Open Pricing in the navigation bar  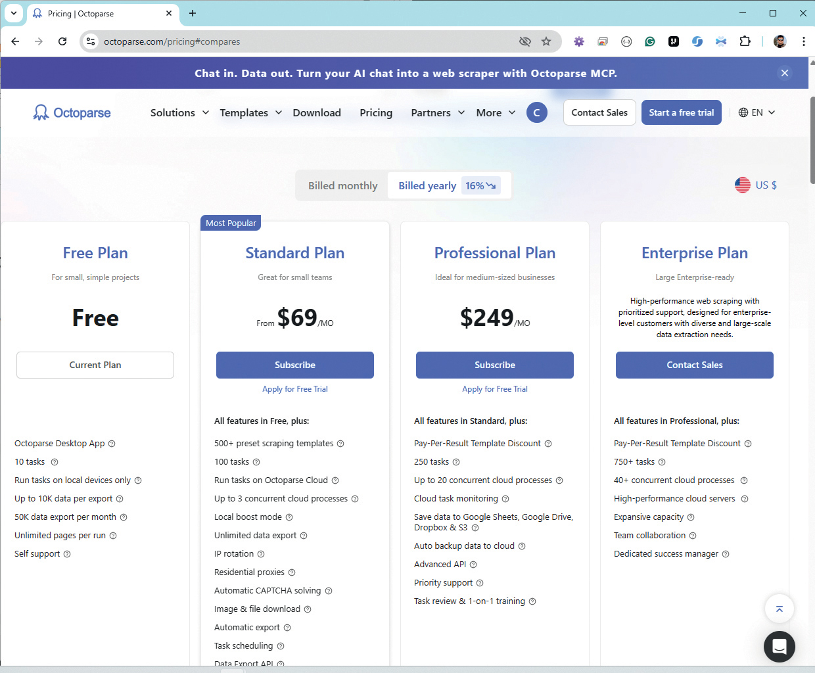click(376, 112)
